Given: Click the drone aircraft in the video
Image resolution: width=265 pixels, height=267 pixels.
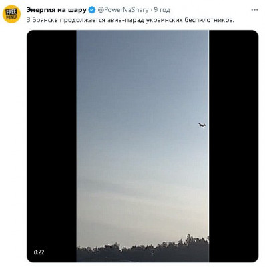Looking at the screenshot, I should coord(202,125).
